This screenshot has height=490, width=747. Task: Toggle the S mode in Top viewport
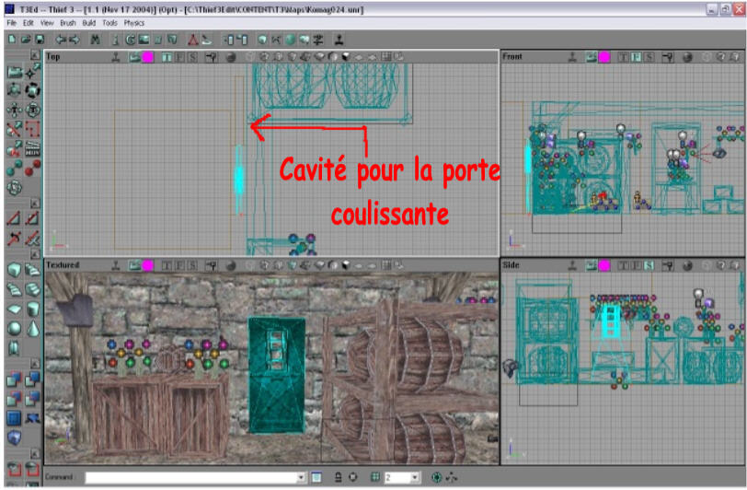192,57
